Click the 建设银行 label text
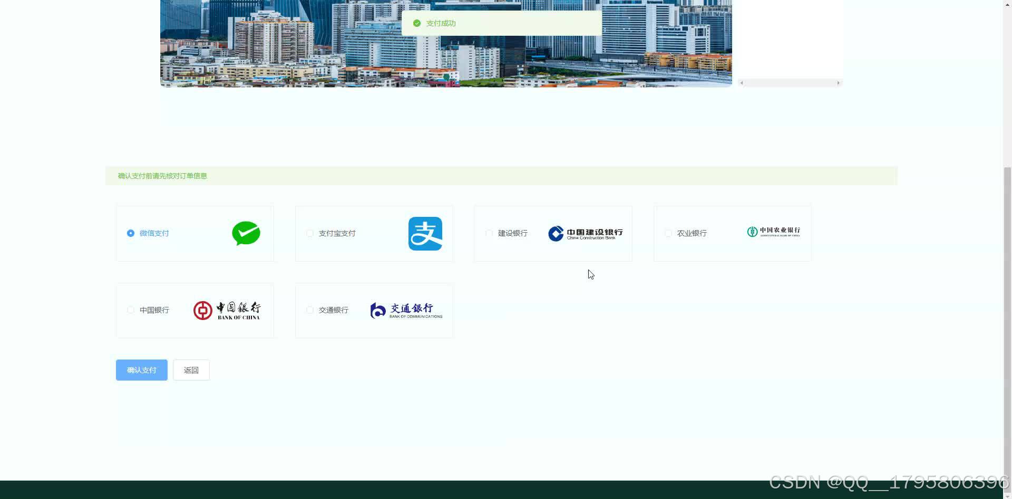1012x499 pixels. pyautogui.click(x=512, y=233)
